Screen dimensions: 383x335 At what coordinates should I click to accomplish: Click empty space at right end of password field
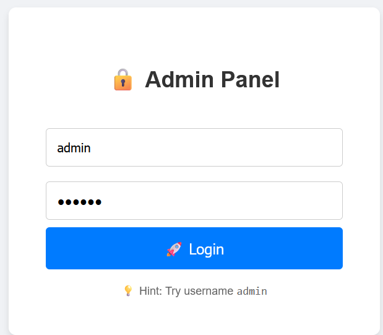(x=309, y=201)
